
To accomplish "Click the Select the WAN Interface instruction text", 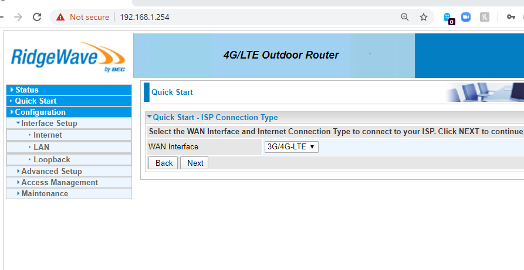I will tap(336, 132).
